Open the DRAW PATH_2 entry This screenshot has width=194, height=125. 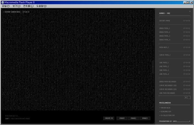pos(175,32)
